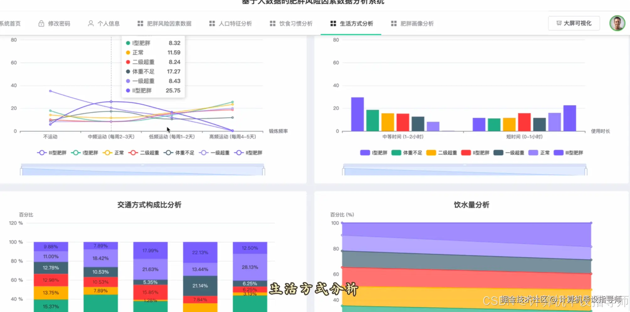Click the "21.63%" bar segment
The width and height of the screenshot is (630, 312).
coord(151,269)
